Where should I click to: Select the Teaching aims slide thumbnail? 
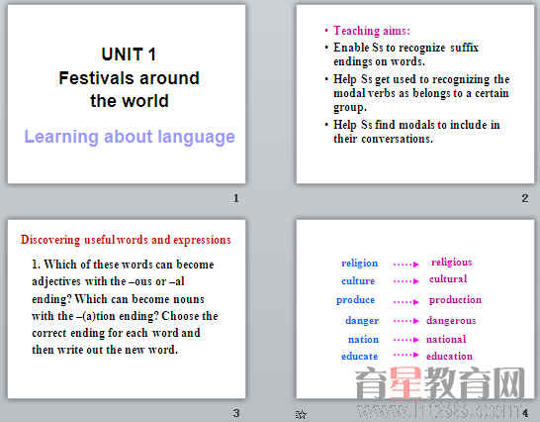[415, 94]
